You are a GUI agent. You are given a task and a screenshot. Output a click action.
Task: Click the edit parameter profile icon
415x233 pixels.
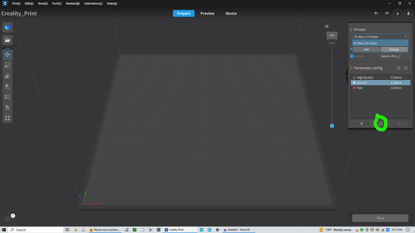(380, 124)
